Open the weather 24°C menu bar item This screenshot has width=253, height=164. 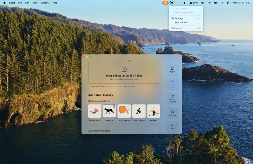click(x=193, y=3)
